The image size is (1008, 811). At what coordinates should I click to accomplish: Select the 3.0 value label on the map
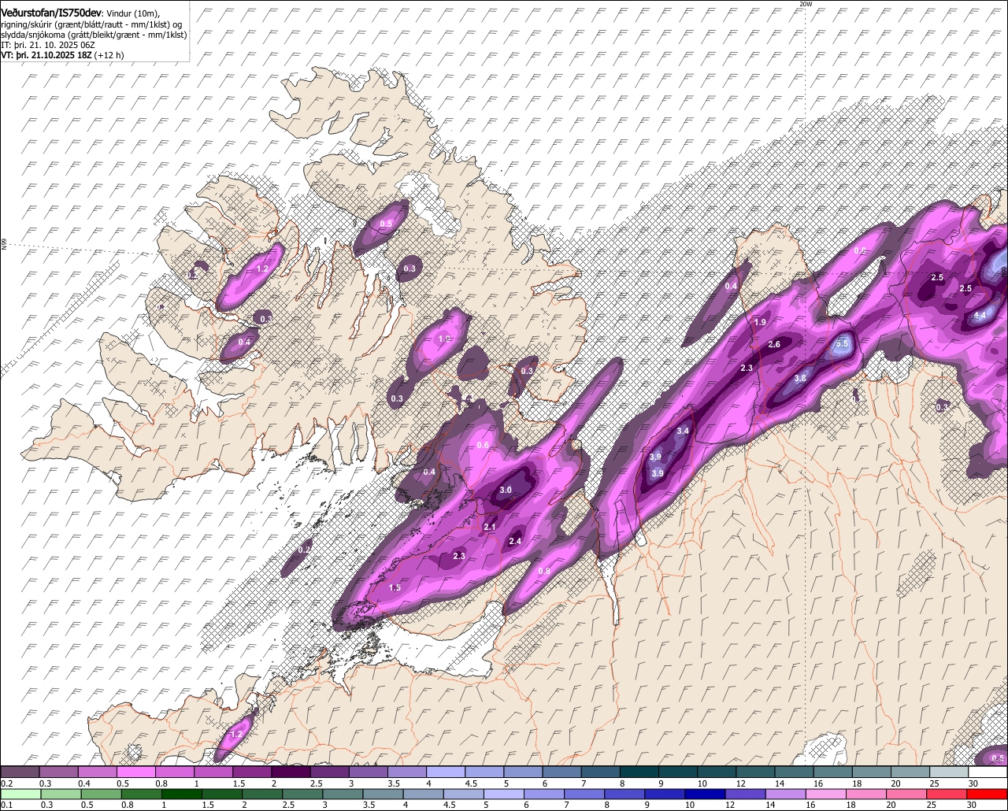click(x=506, y=490)
